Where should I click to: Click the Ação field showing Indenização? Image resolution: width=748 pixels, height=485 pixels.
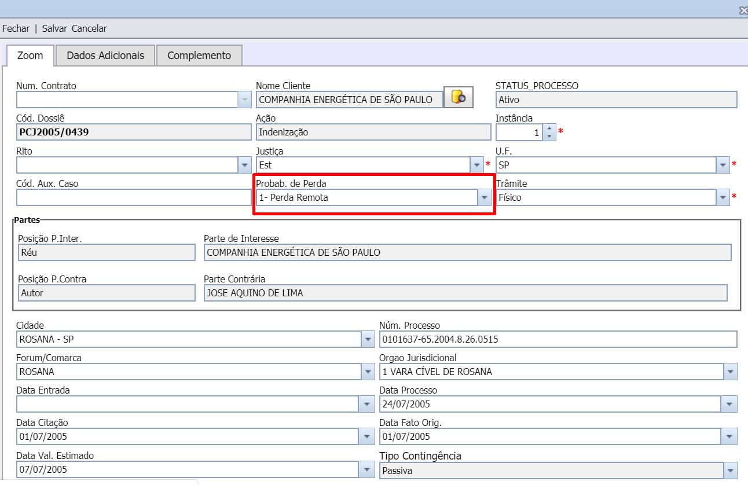coord(373,132)
